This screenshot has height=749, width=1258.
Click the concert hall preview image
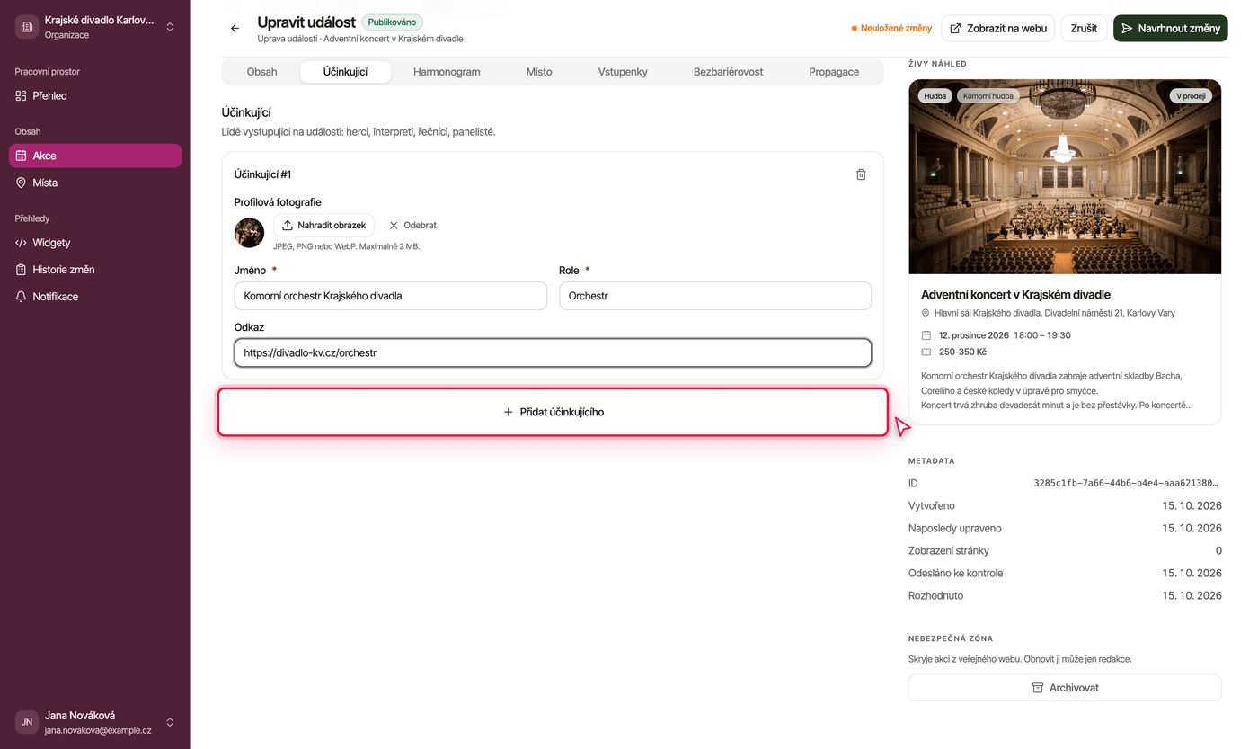[x=1065, y=177]
